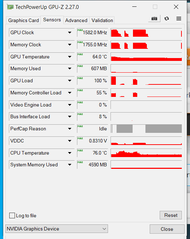Click the GPU Load graph
Image resolution: width=190 pixels, height=239 pixels.
(146, 80)
